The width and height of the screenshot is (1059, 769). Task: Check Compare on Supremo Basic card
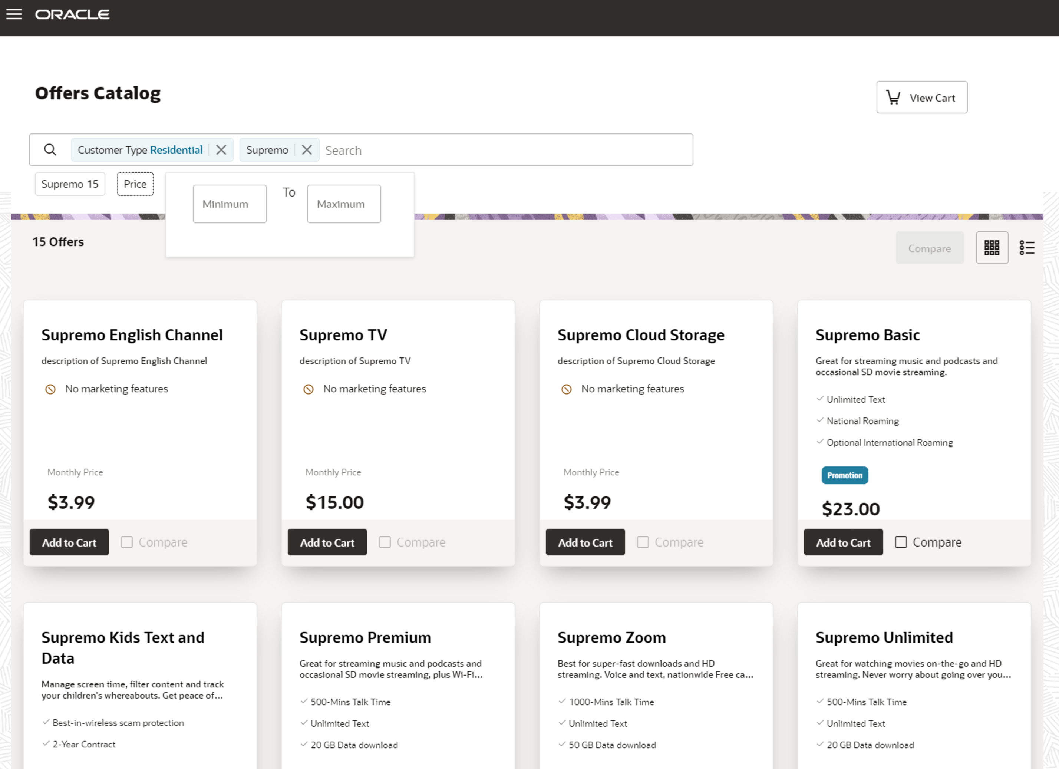[901, 542]
